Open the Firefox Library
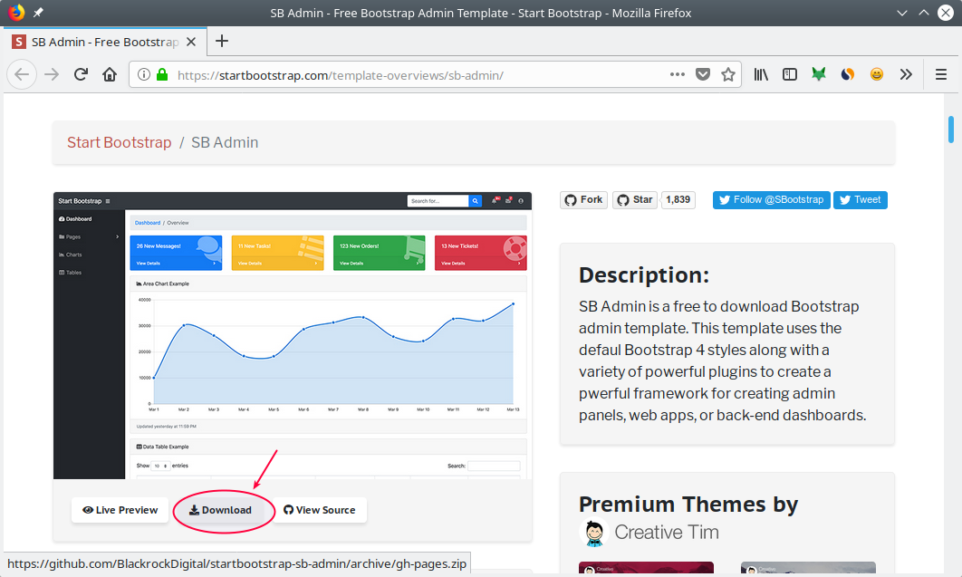Screen dimensions: 962x577 [761, 74]
